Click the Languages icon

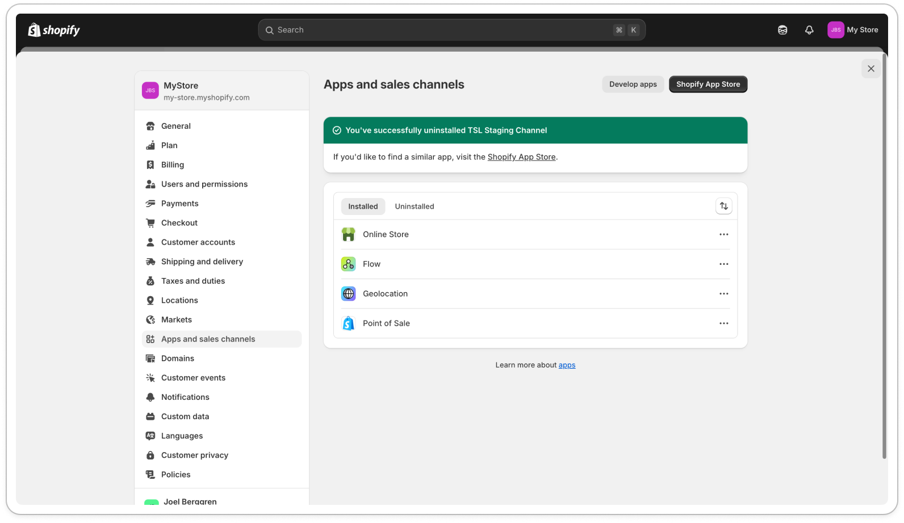150,436
